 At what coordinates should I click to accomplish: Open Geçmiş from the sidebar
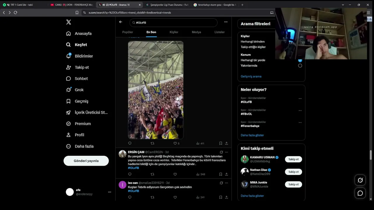[77, 101]
